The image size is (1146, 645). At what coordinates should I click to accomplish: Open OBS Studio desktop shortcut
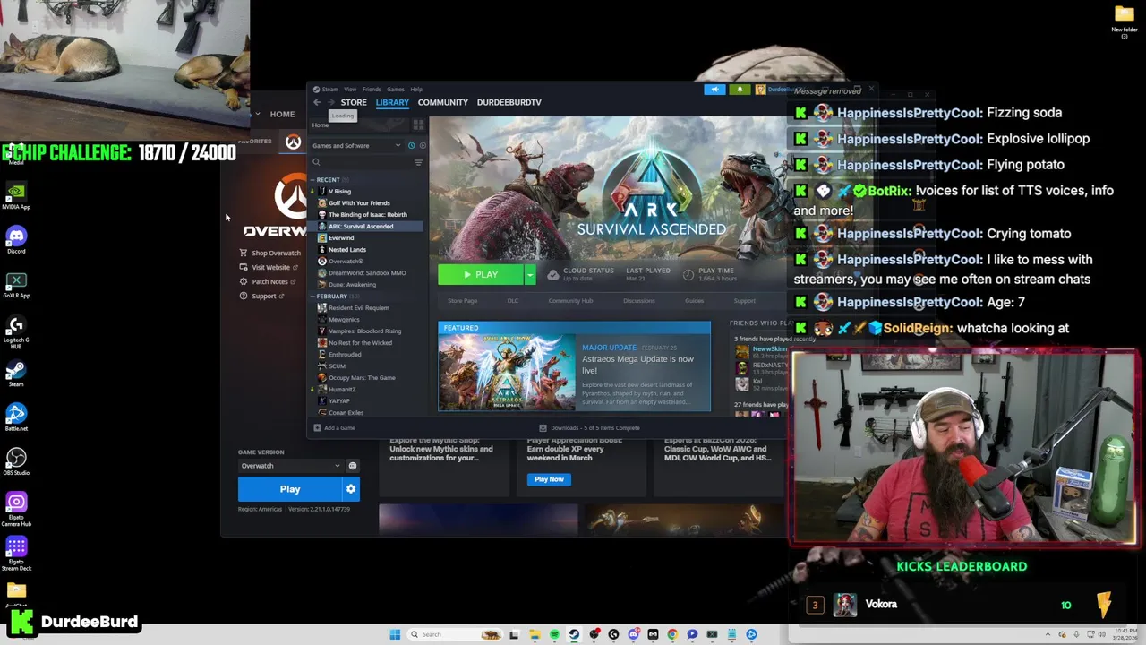[x=16, y=461]
